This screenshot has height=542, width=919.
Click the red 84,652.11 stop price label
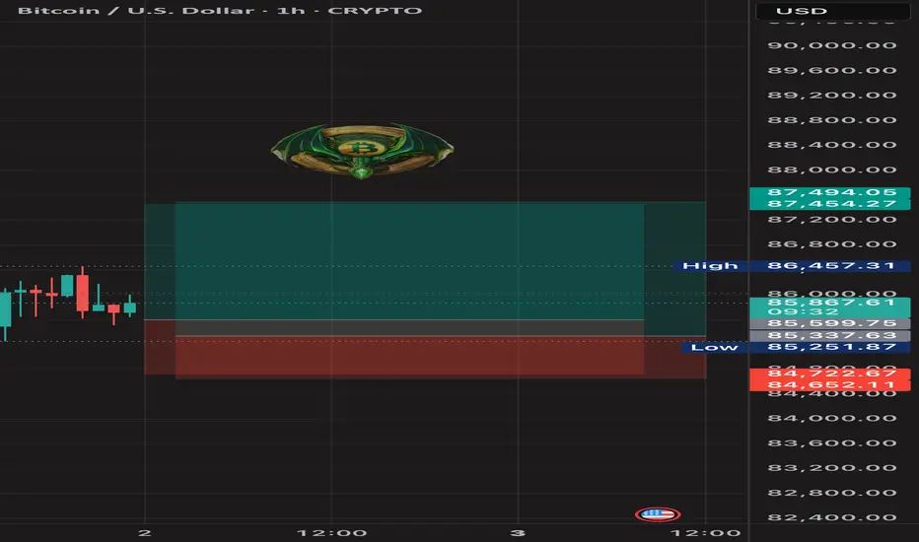pyautogui.click(x=830, y=385)
